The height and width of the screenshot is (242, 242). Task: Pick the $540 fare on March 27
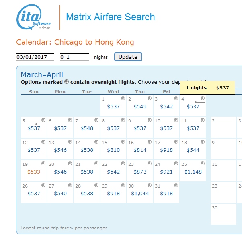tap(60, 193)
